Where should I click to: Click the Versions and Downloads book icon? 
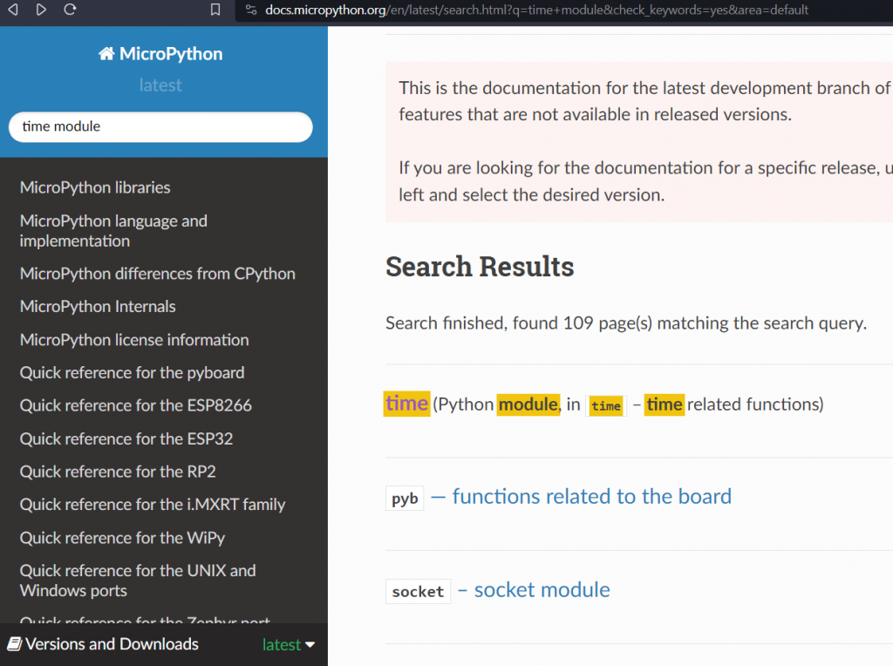[15, 644]
